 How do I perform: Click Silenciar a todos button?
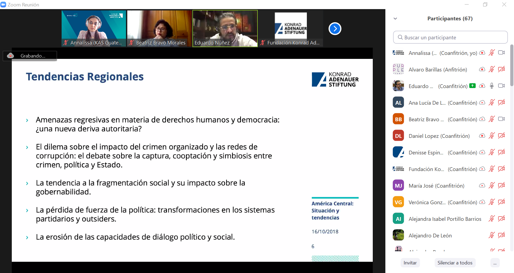click(455, 263)
